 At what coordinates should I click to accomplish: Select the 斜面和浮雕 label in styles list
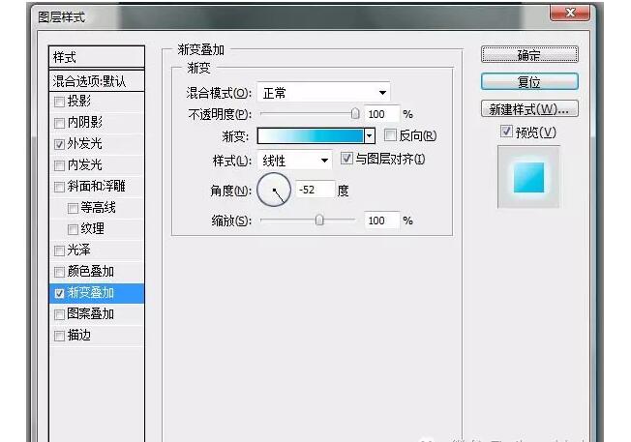tap(96, 187)
